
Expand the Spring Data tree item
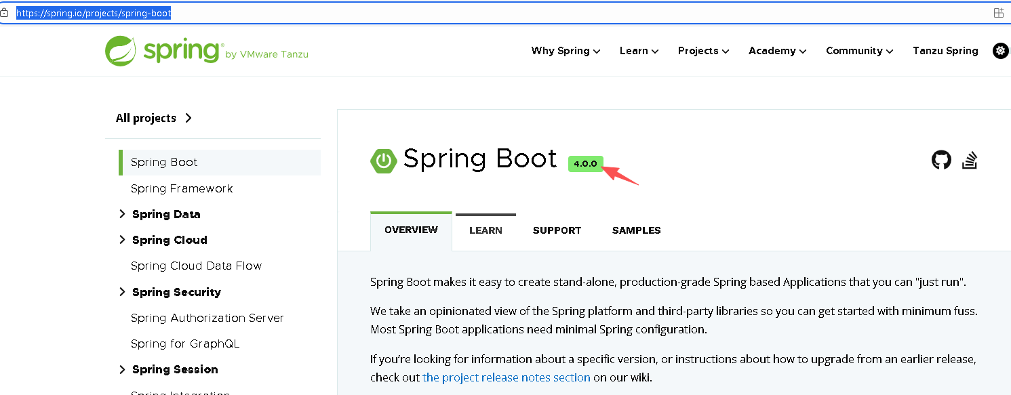[123, 214]
